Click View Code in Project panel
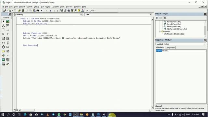The width and height of the screenshot is (208, 117). point(157,18)
